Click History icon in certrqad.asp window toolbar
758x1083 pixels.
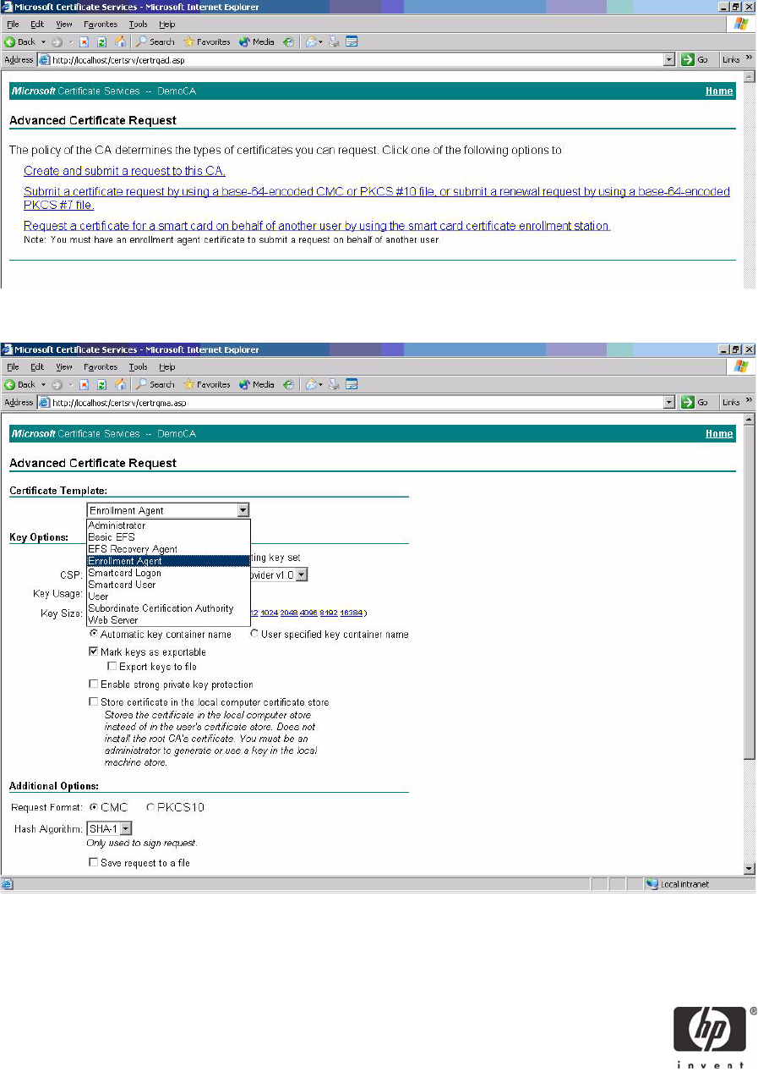(289, 41)
